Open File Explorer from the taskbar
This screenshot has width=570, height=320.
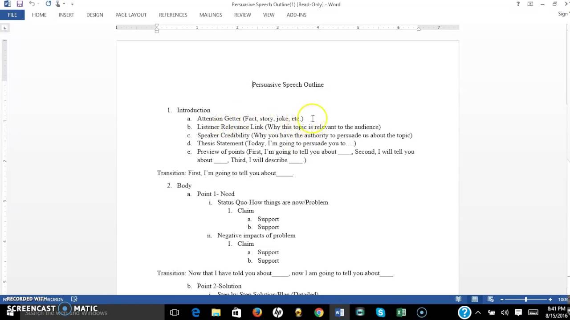pyautogui.click(x=216, y=312)
